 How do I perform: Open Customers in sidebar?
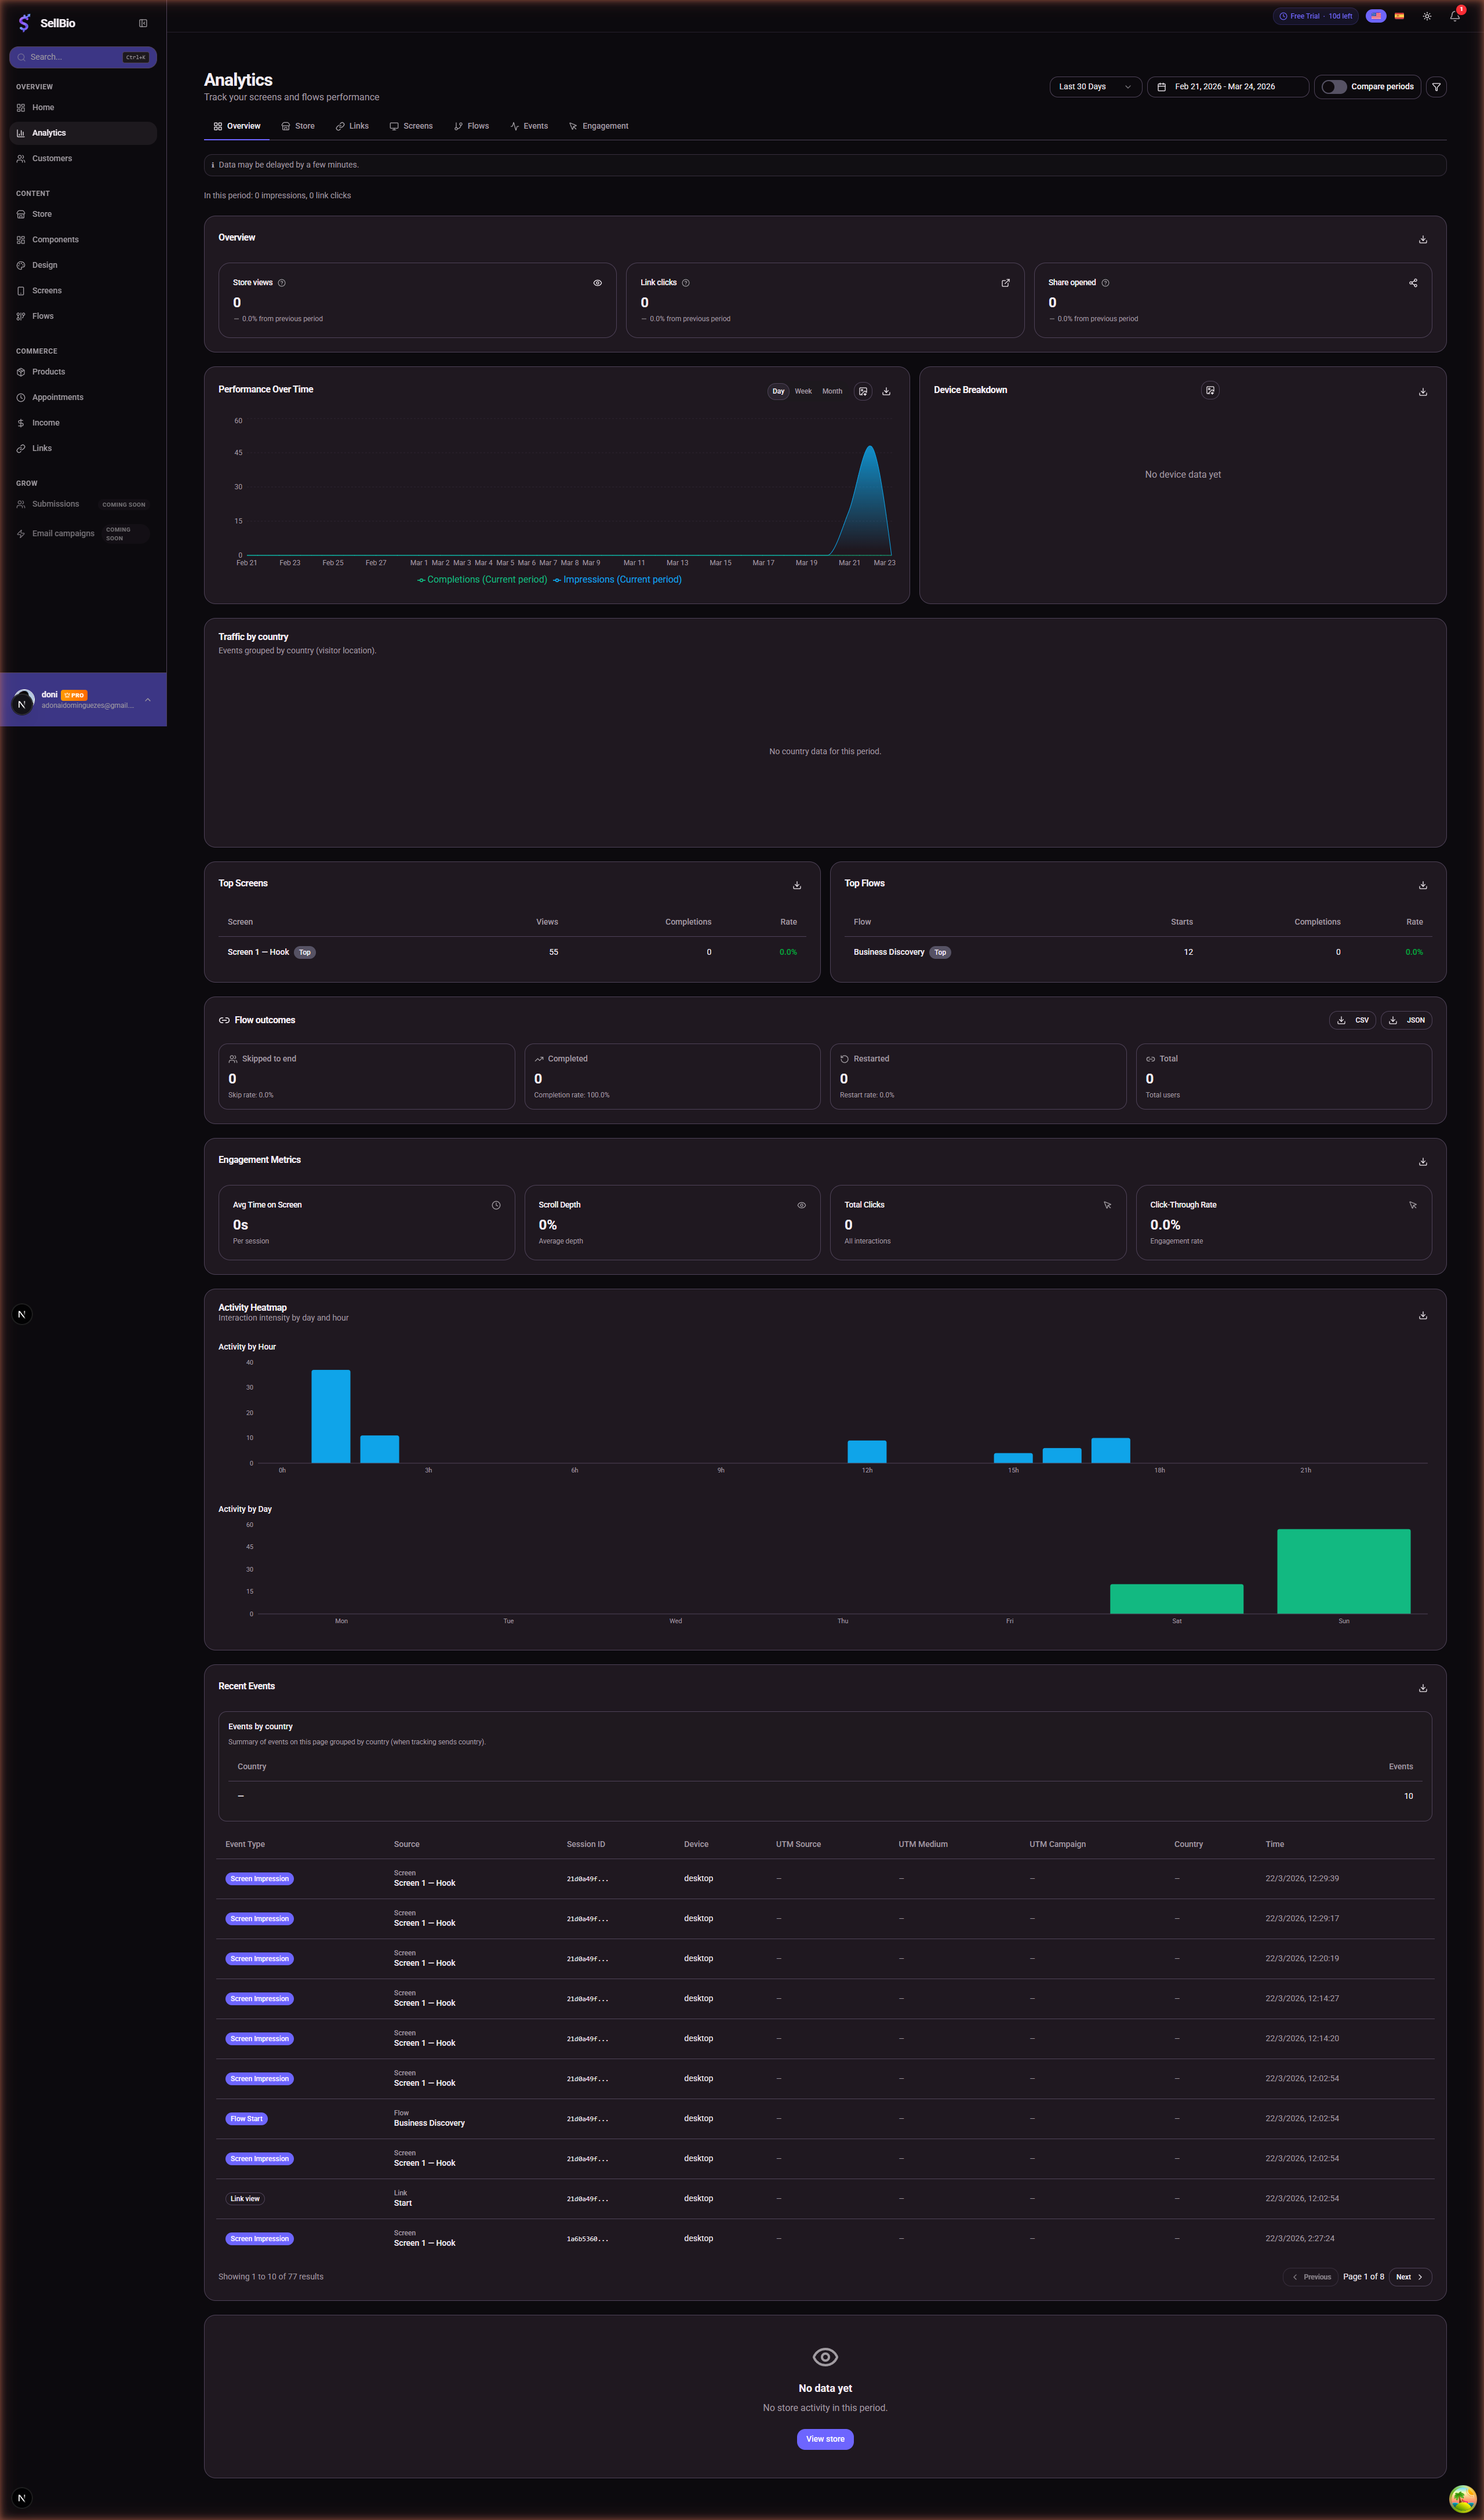(52, 159)
